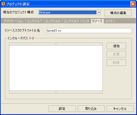Open the リンク tab
Image resolution: width=137 pixels, height=115 pixels.
coord(85,21)
